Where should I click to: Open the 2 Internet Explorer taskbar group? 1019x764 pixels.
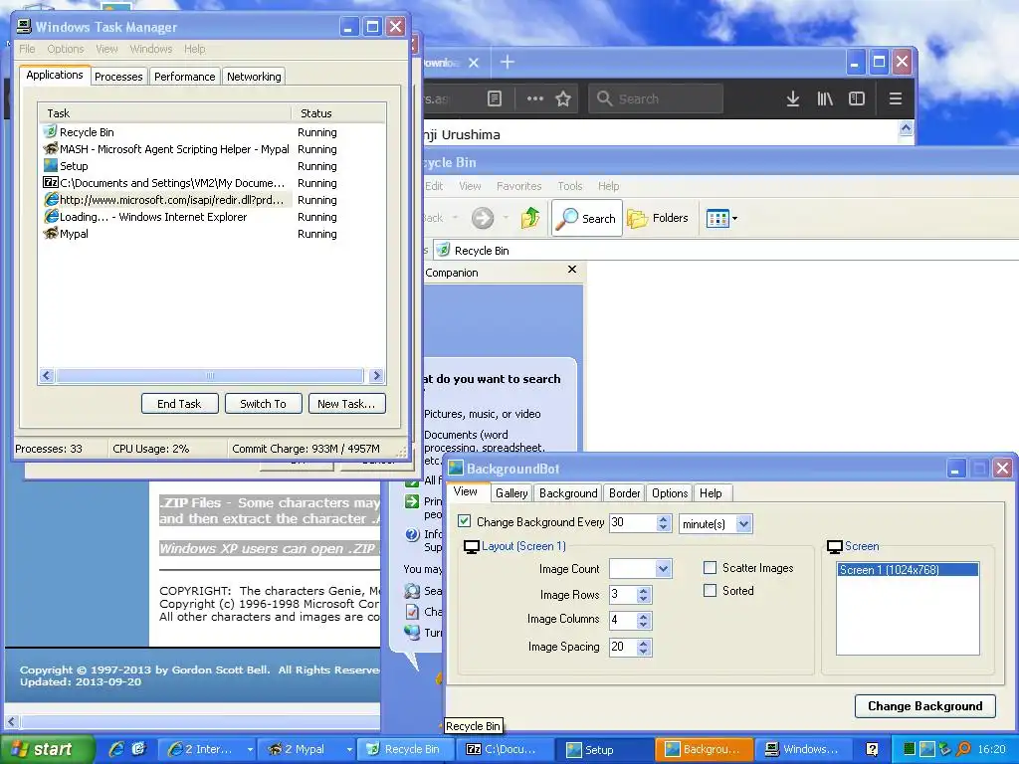click(208, 749)
